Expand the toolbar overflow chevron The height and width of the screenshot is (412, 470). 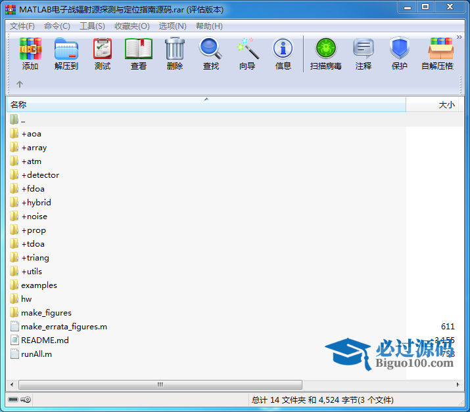click(459, 37)
